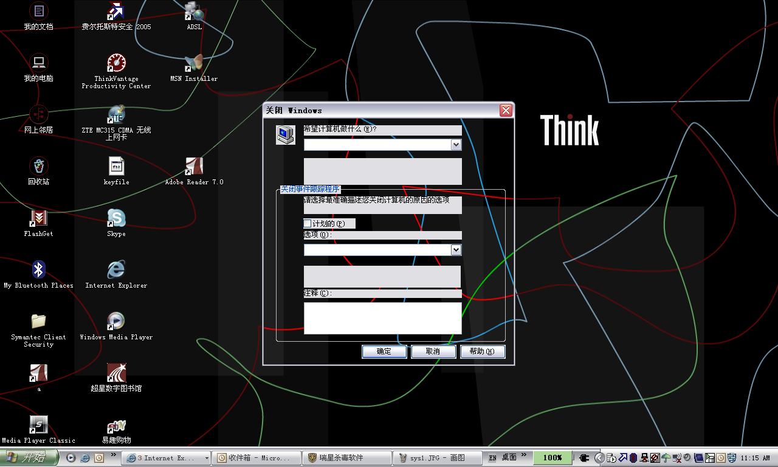This screenshot has width=778, height=467.
Task: Select ThinkVantage Productivity Center icon
Action: (116, 71)
